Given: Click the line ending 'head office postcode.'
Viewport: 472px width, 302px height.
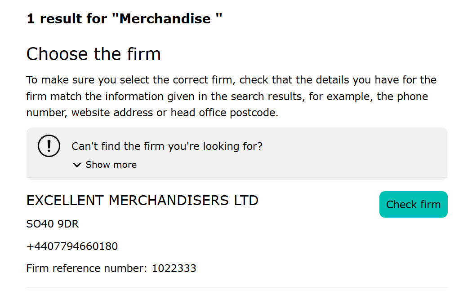Looking at the screenshot, I should pos(152,113).
